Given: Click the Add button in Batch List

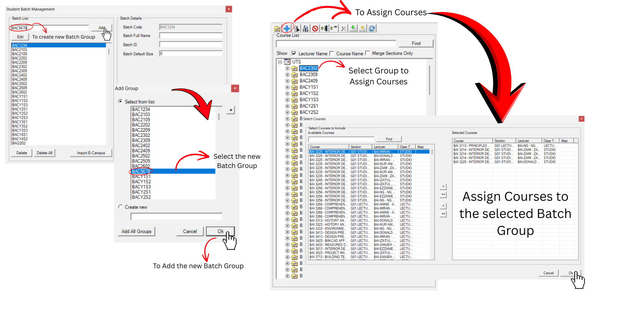Looking at the screenshot, I should point(101,28).
